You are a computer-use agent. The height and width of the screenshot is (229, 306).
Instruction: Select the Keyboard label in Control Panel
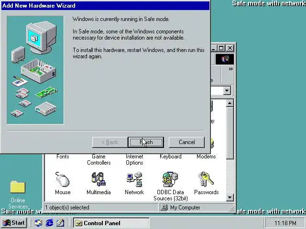[x=171, y=156]
